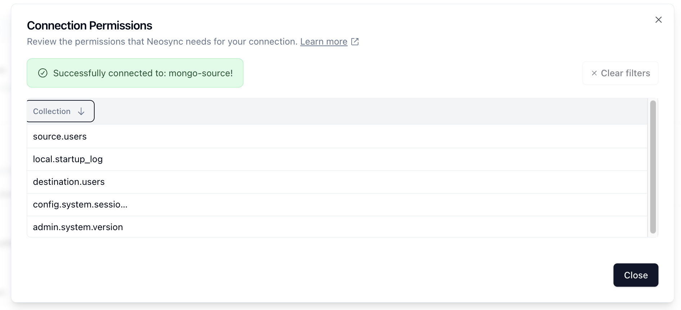Select the local.startup_log collection row
Viewport: 681px width, 310px height.
[x=337, y=159]
